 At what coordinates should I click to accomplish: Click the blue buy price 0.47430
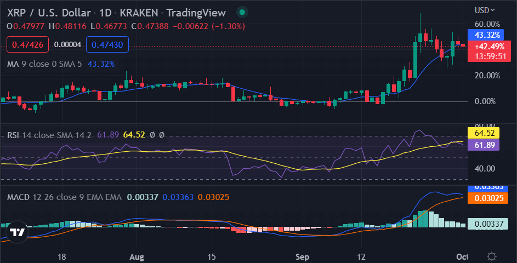tap(107, 44)
